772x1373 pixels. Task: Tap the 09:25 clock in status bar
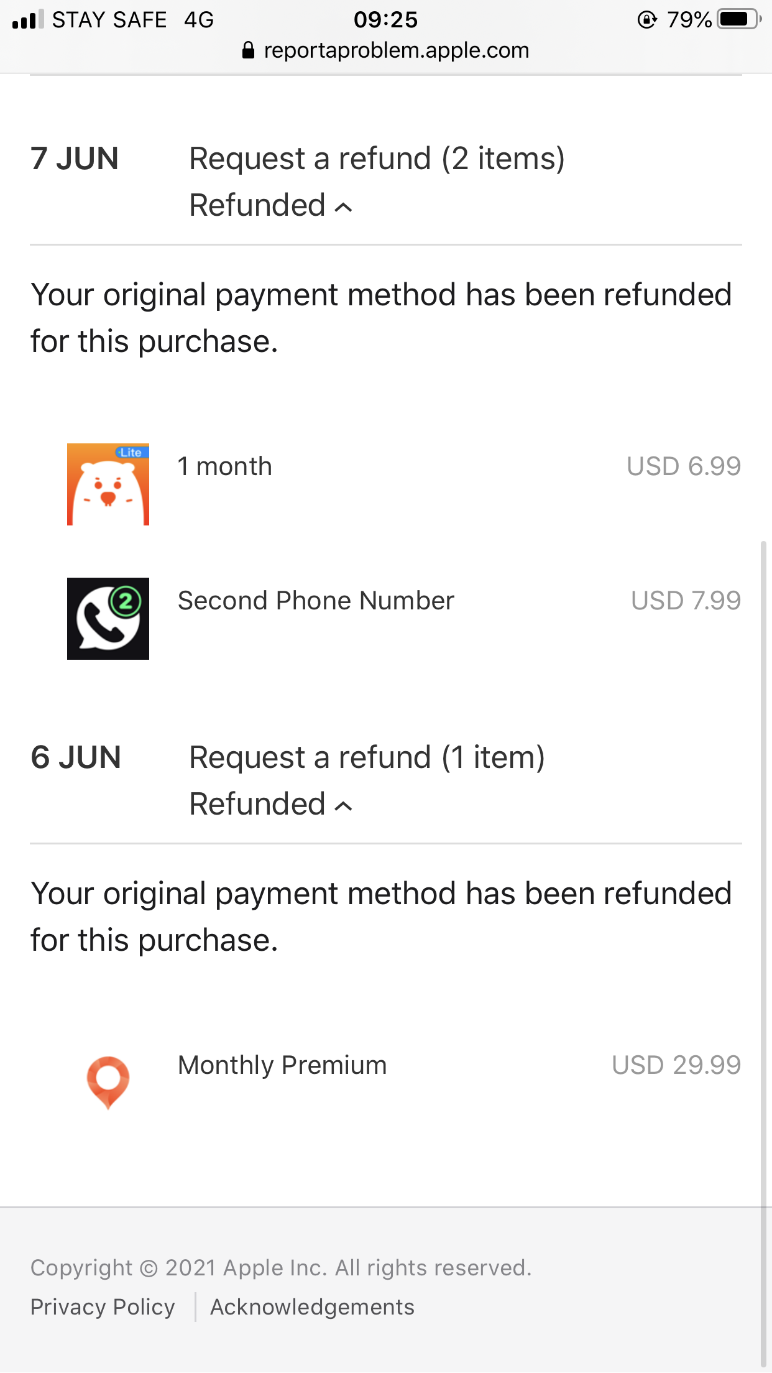coord(385,20)
